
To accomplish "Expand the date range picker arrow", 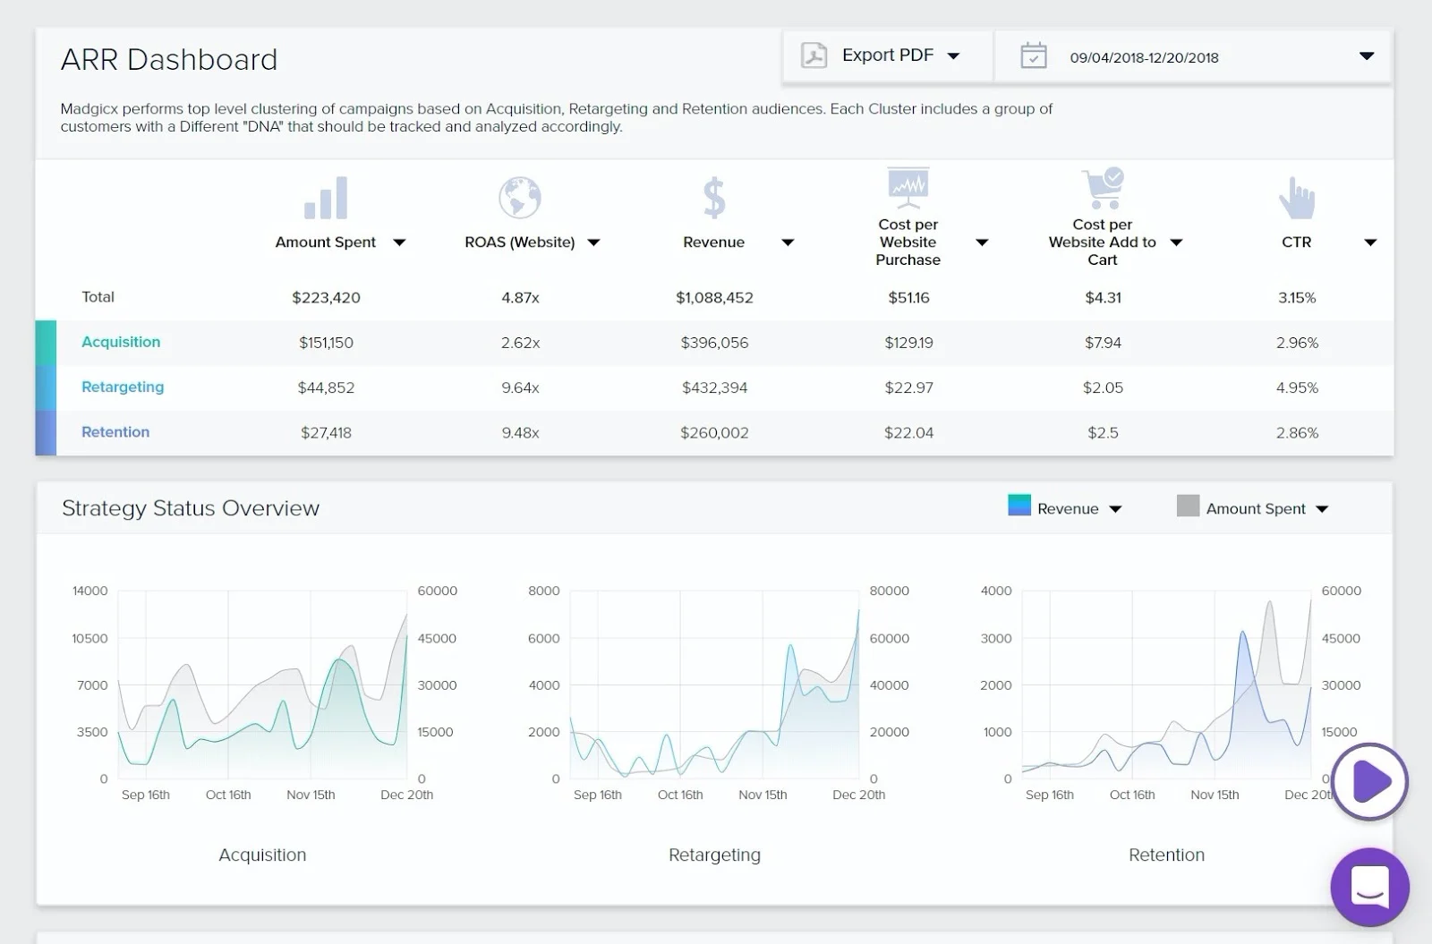I will tap(1367, 56).
